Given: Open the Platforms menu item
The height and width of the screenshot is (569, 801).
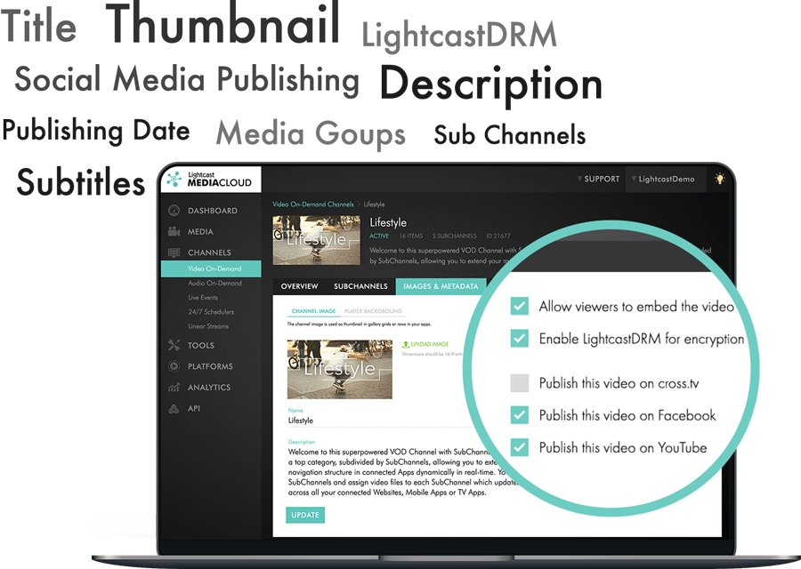Looking at the screenshot, I should (210, 366).
